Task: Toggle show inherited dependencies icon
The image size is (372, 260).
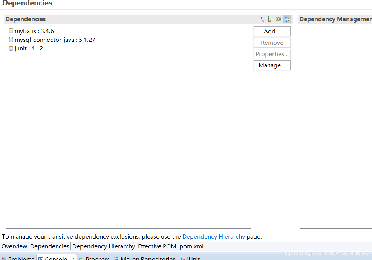Action: (269, 19)
